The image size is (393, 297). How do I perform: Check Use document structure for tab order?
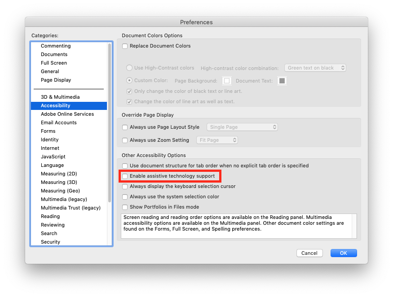tap(124, 166)
